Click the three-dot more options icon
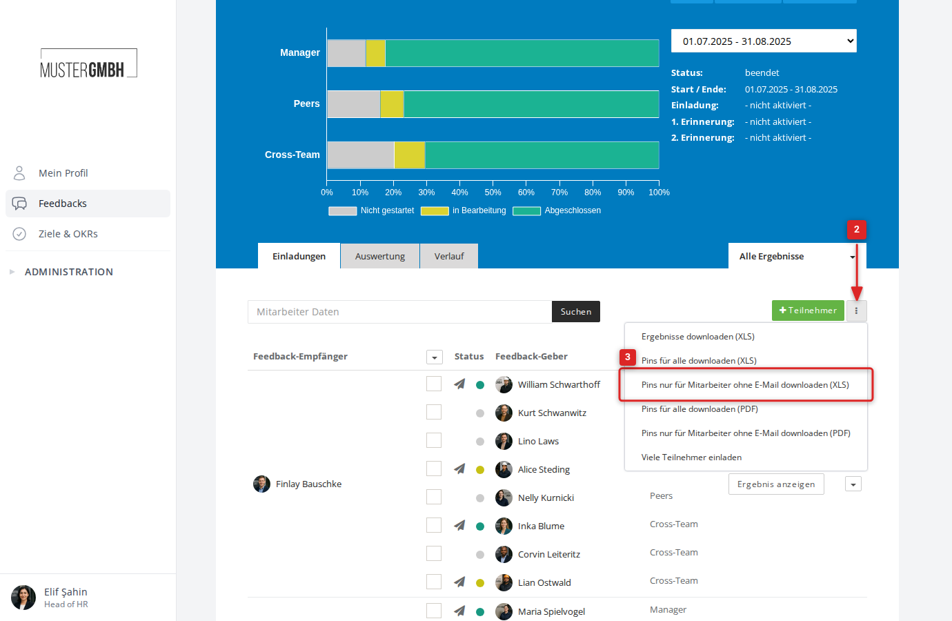 [x=856, y=310]
